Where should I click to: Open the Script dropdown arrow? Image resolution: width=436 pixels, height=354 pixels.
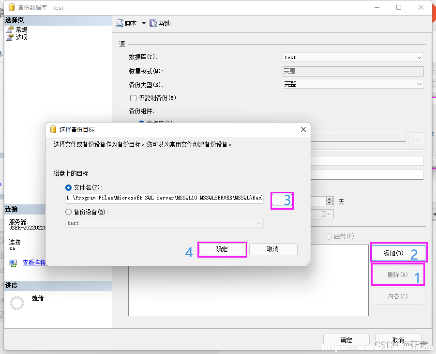click(x=144, y=23)
